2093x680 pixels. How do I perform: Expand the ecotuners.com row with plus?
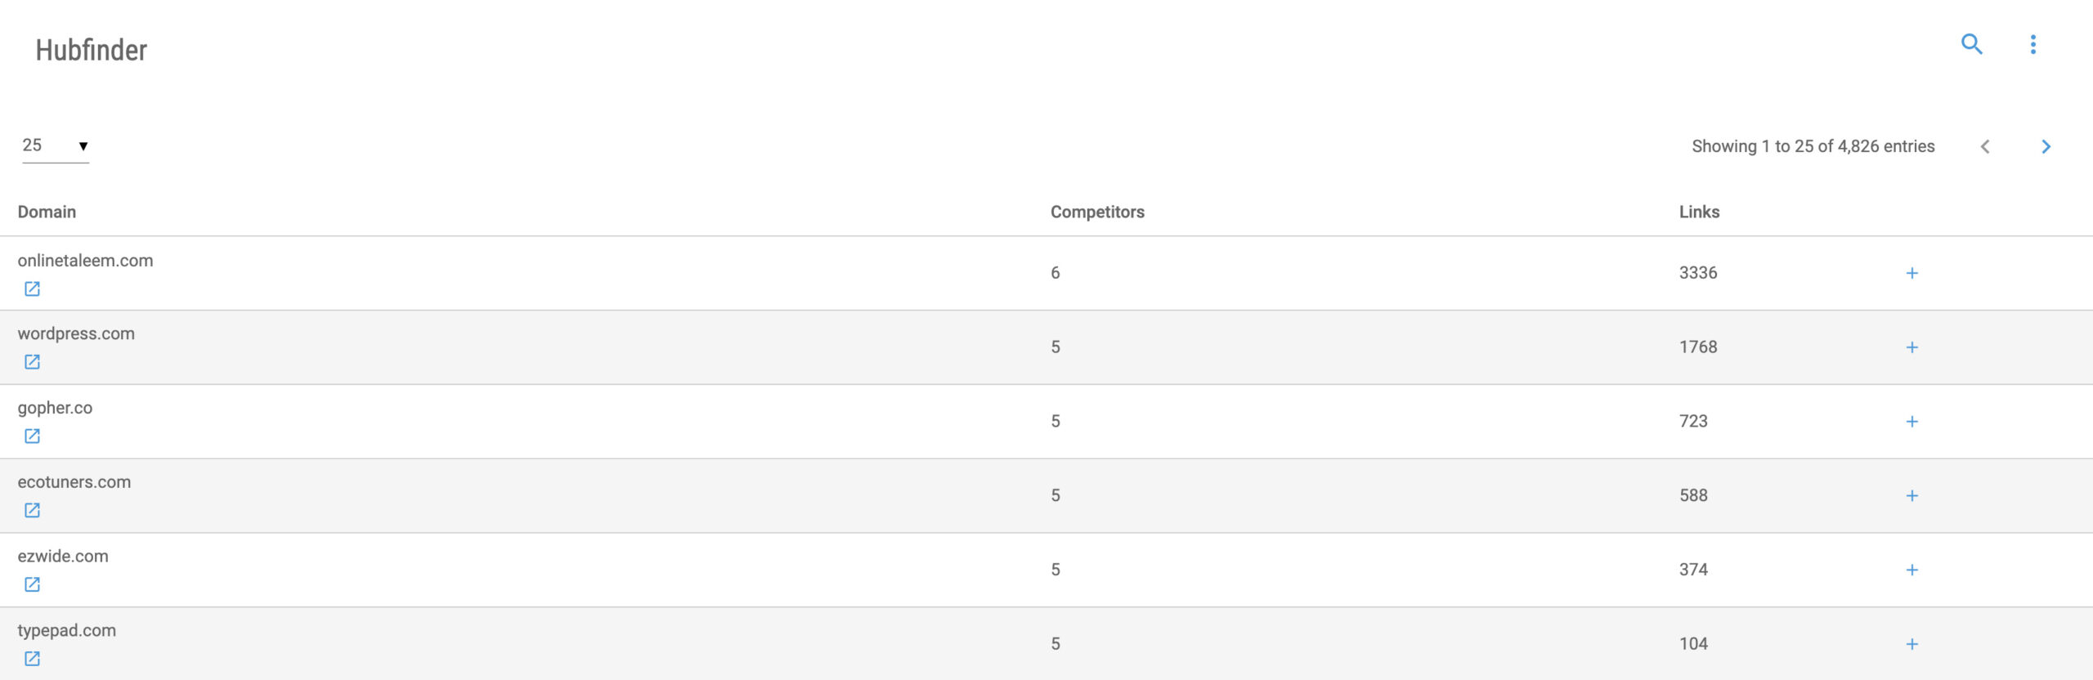pyautogui.click(x=1912, y=495)
